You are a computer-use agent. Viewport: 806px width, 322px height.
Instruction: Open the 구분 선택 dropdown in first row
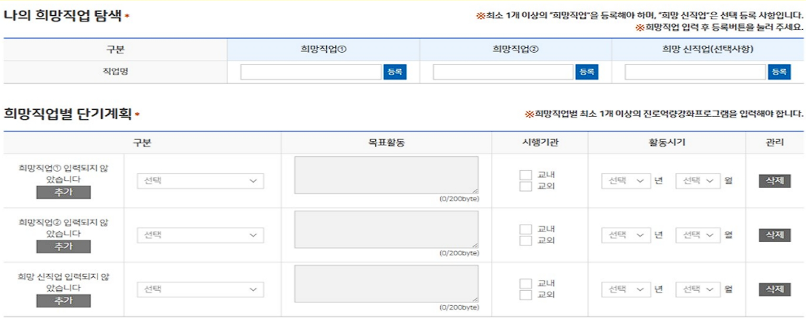[200, 181]
